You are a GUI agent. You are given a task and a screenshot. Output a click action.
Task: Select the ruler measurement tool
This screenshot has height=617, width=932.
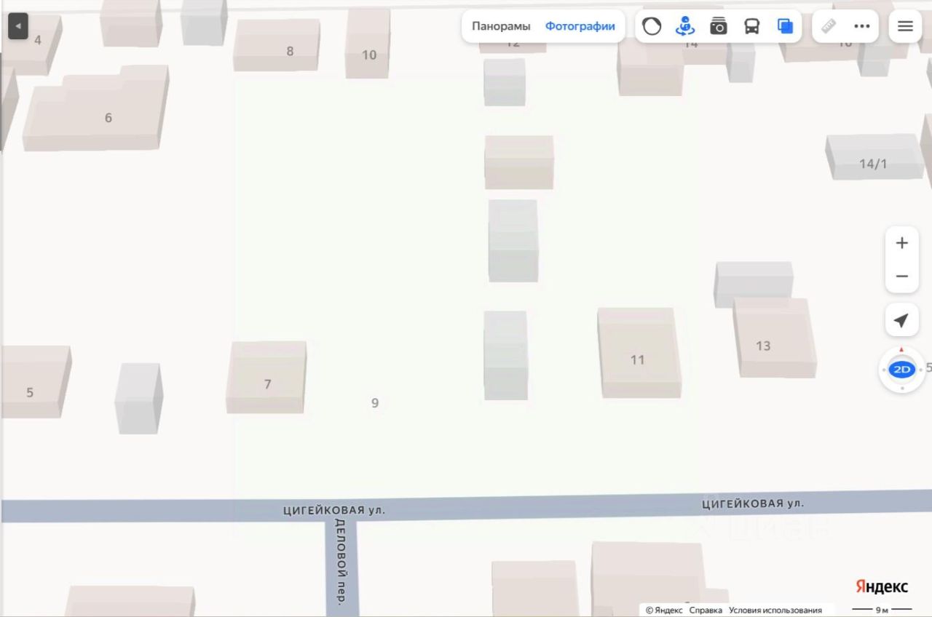[x=829, y=26]
